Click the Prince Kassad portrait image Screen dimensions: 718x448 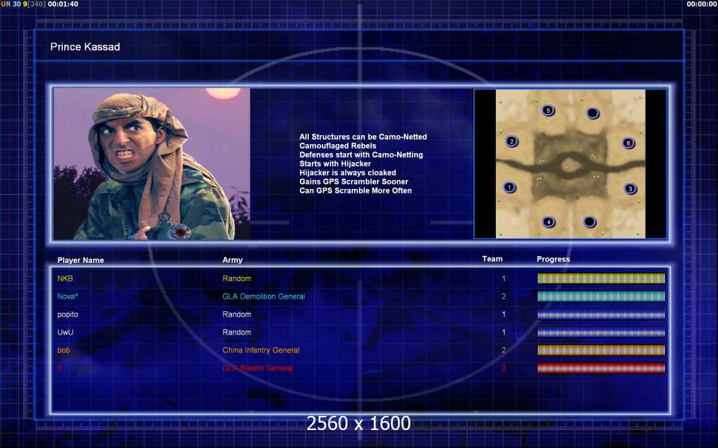tap(152, 164)
